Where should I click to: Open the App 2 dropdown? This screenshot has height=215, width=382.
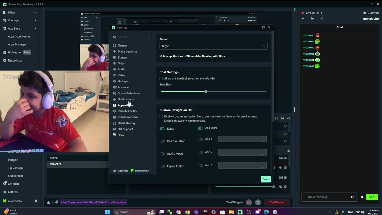[x=242, y=152]
